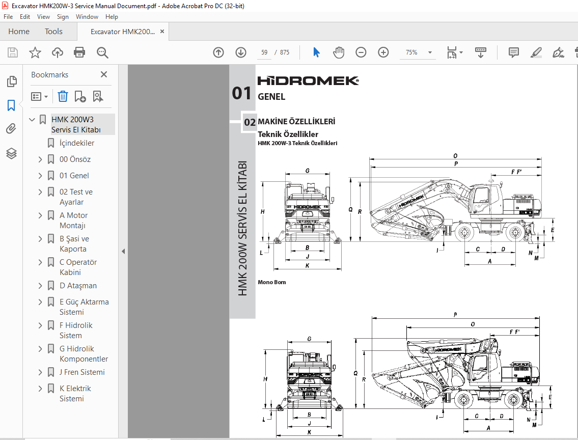Activate the hand pan tool
This screenshot has width=578, height=440.
(338, 52)
